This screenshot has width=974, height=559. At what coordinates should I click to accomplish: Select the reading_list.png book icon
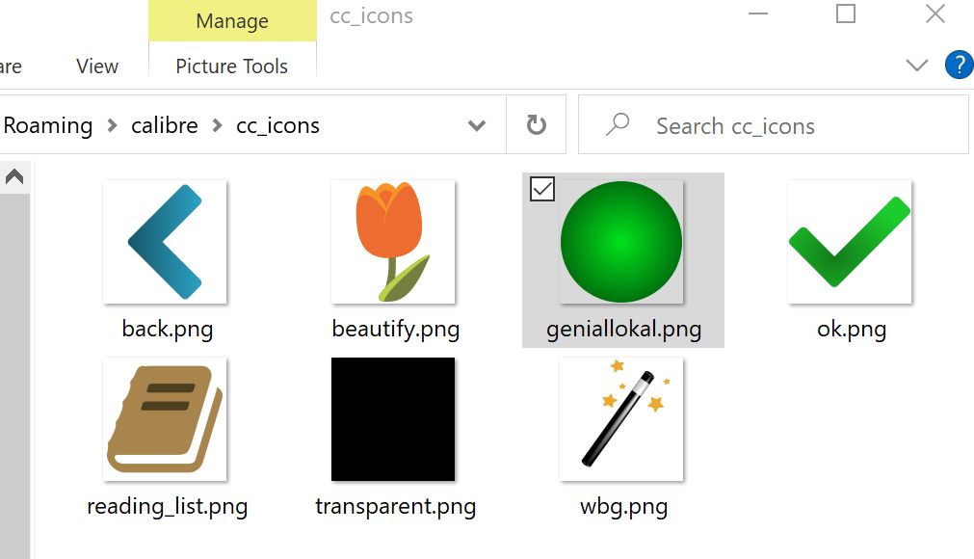165,419
